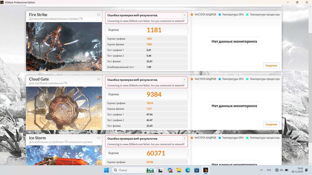Click 3DMark app icon in title bar
Viewport: 312px width, 175px height.
2,2
